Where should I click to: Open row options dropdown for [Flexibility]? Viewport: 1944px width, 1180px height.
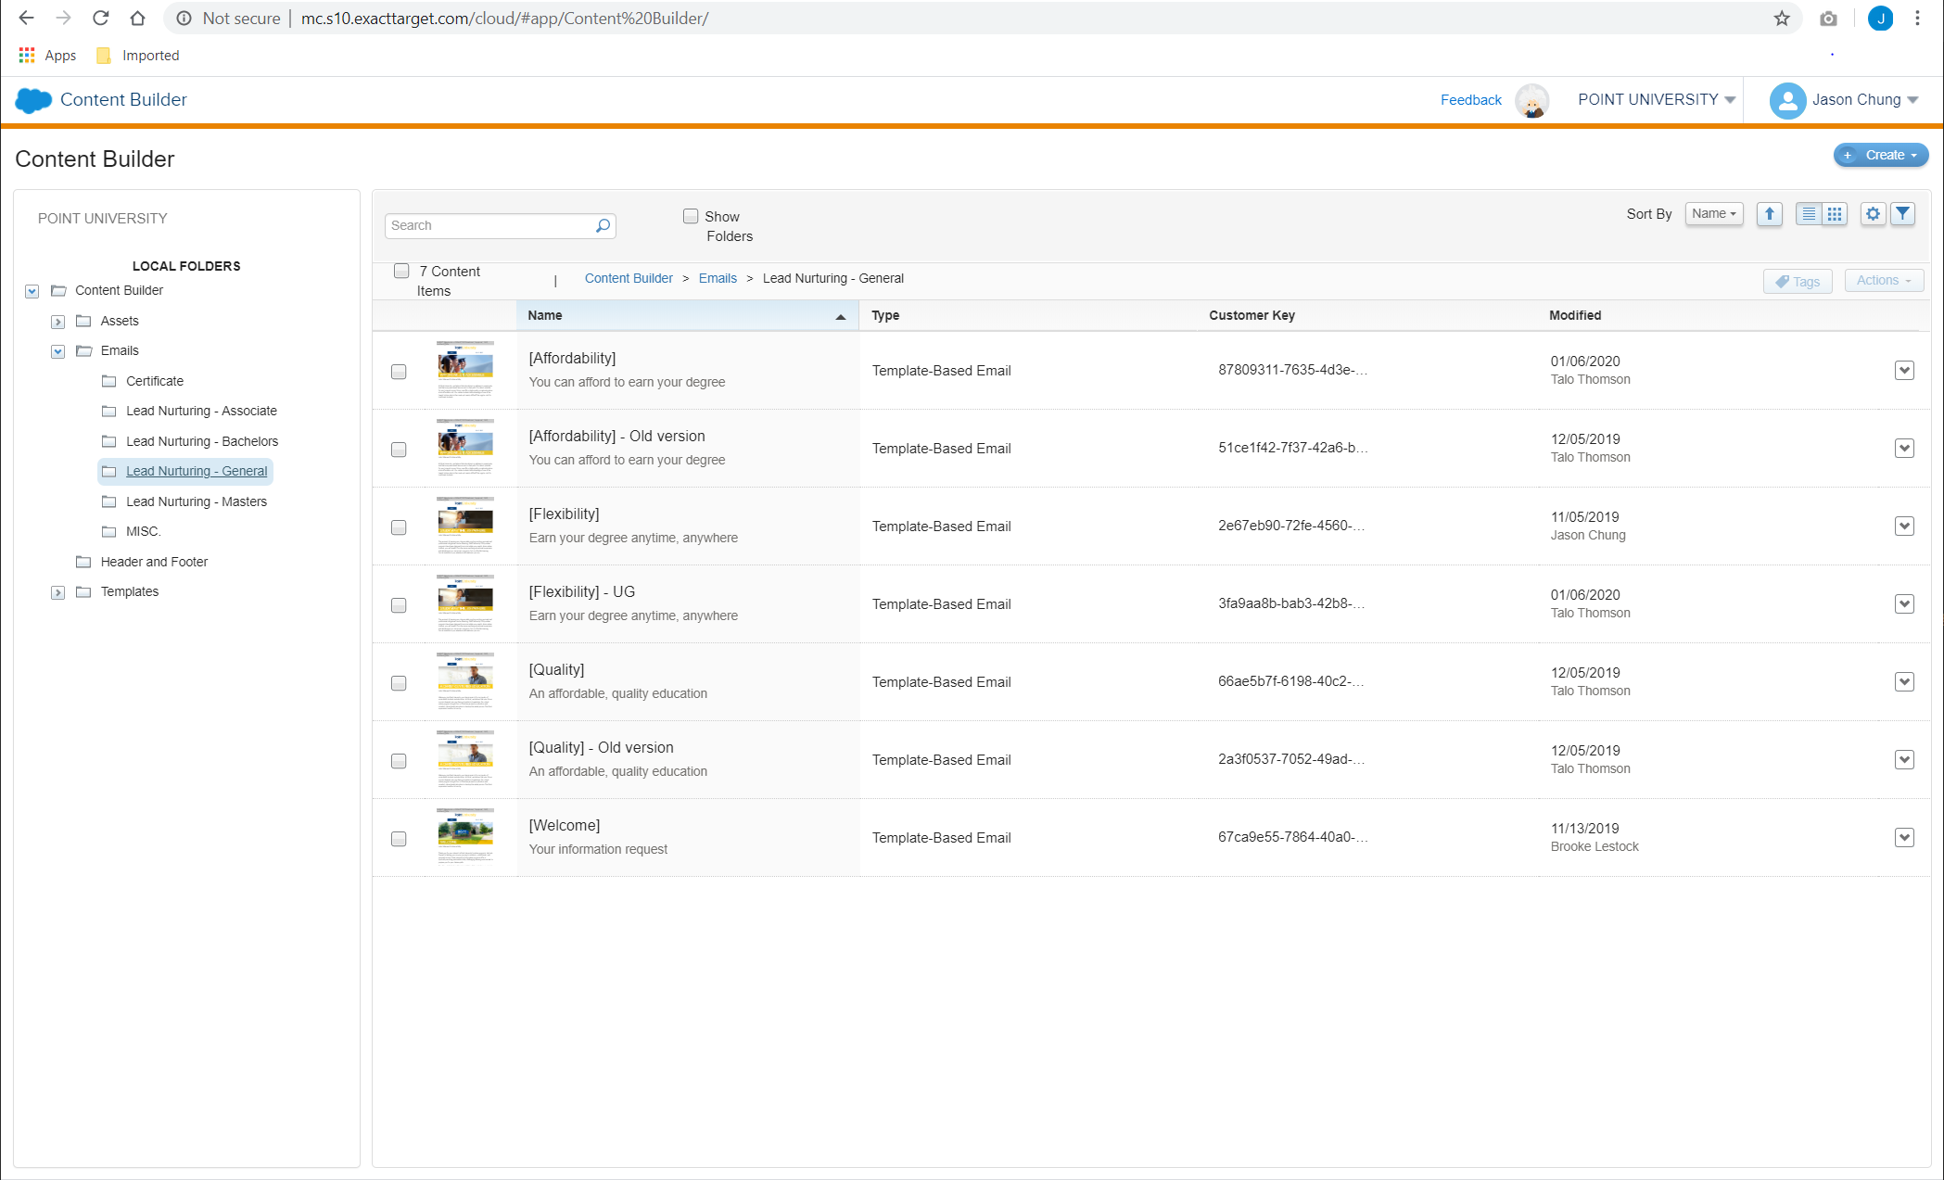click(x=1905, y=526)
